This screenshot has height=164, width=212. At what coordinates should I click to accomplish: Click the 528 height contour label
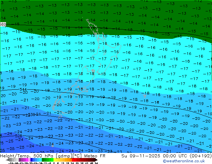pyautogui.click(x=19, y=136)
